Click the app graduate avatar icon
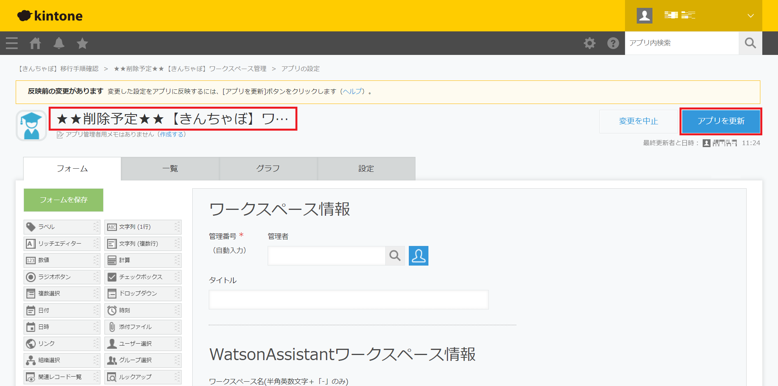 31,126
